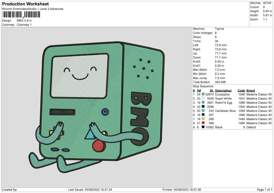Click the red swatch in stop row 8

[x=203, y=123]
